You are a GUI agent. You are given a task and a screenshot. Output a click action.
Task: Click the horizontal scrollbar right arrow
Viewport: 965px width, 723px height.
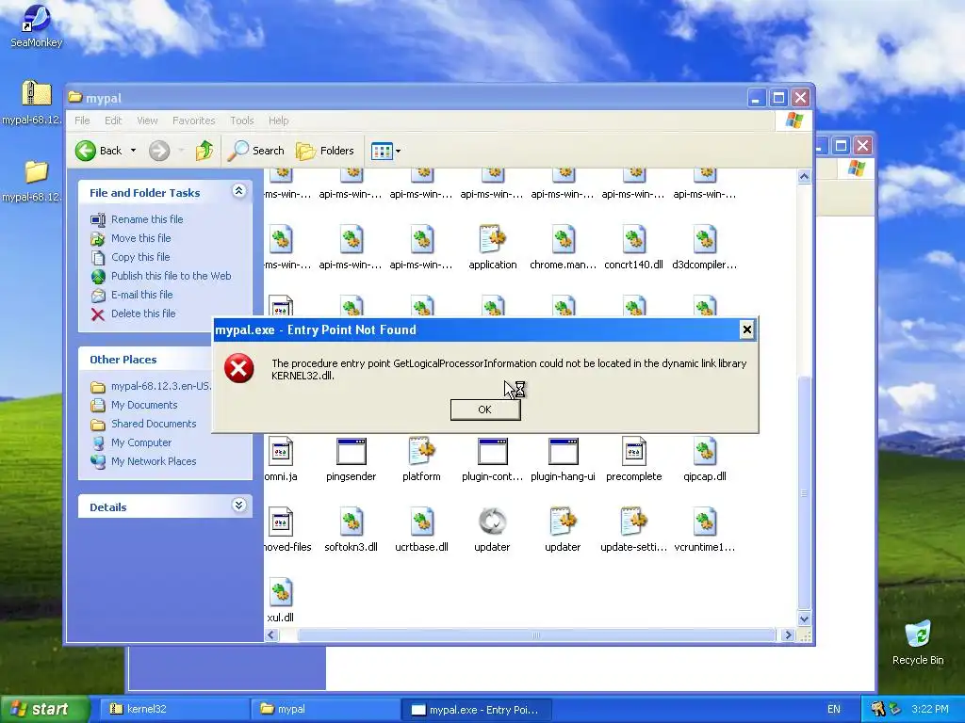[788, 635]
